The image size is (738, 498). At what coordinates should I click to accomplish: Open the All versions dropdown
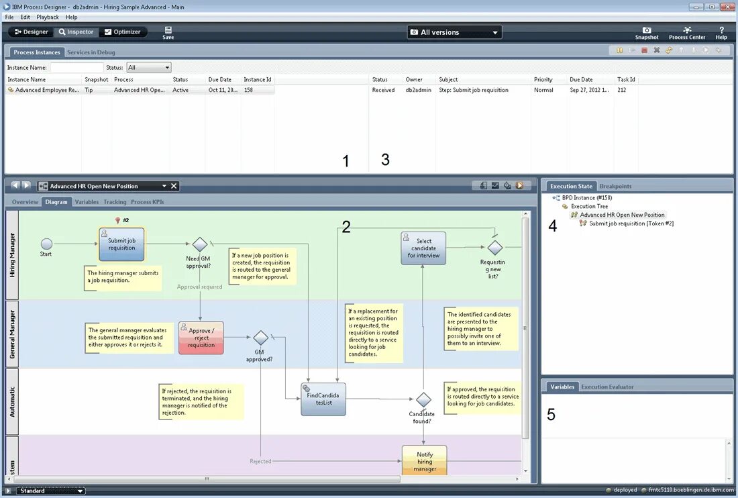[454, 32]
